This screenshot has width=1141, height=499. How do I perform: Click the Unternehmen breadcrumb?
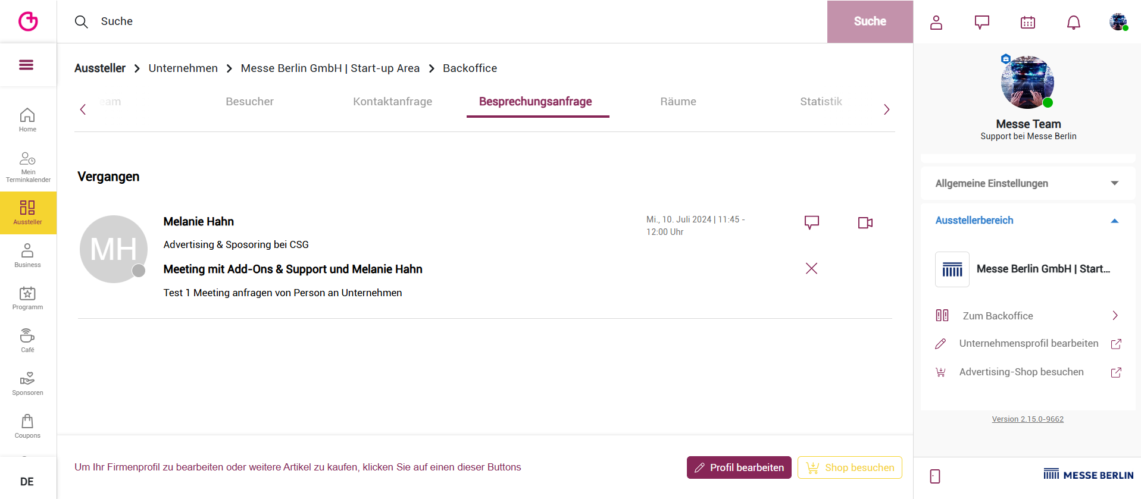point(183,68)
